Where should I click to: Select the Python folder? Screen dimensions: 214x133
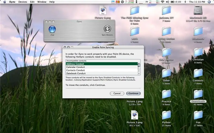[x=166, y=115]
